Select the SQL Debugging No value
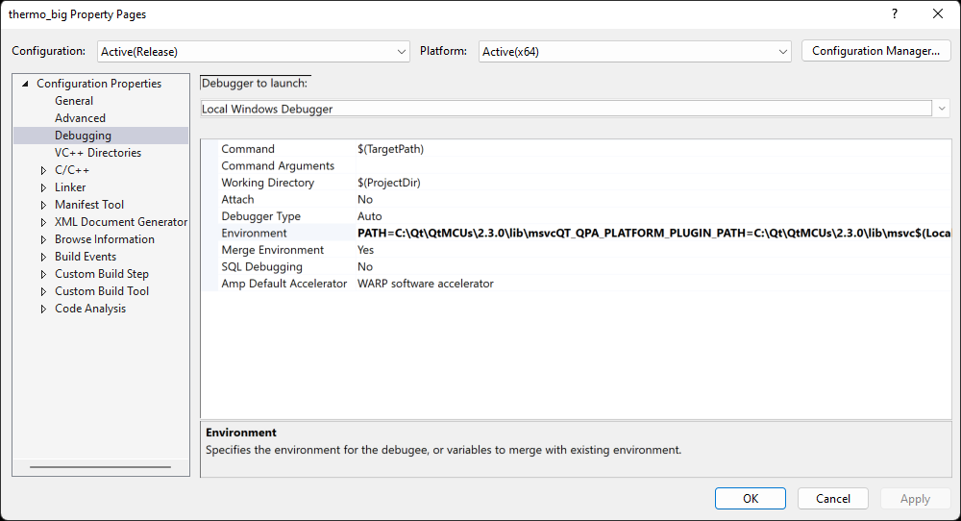Screen dimensions: 961x521 click(365, 267)
